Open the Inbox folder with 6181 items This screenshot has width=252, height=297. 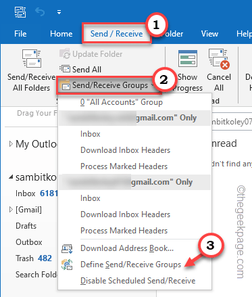pos(36,193)
